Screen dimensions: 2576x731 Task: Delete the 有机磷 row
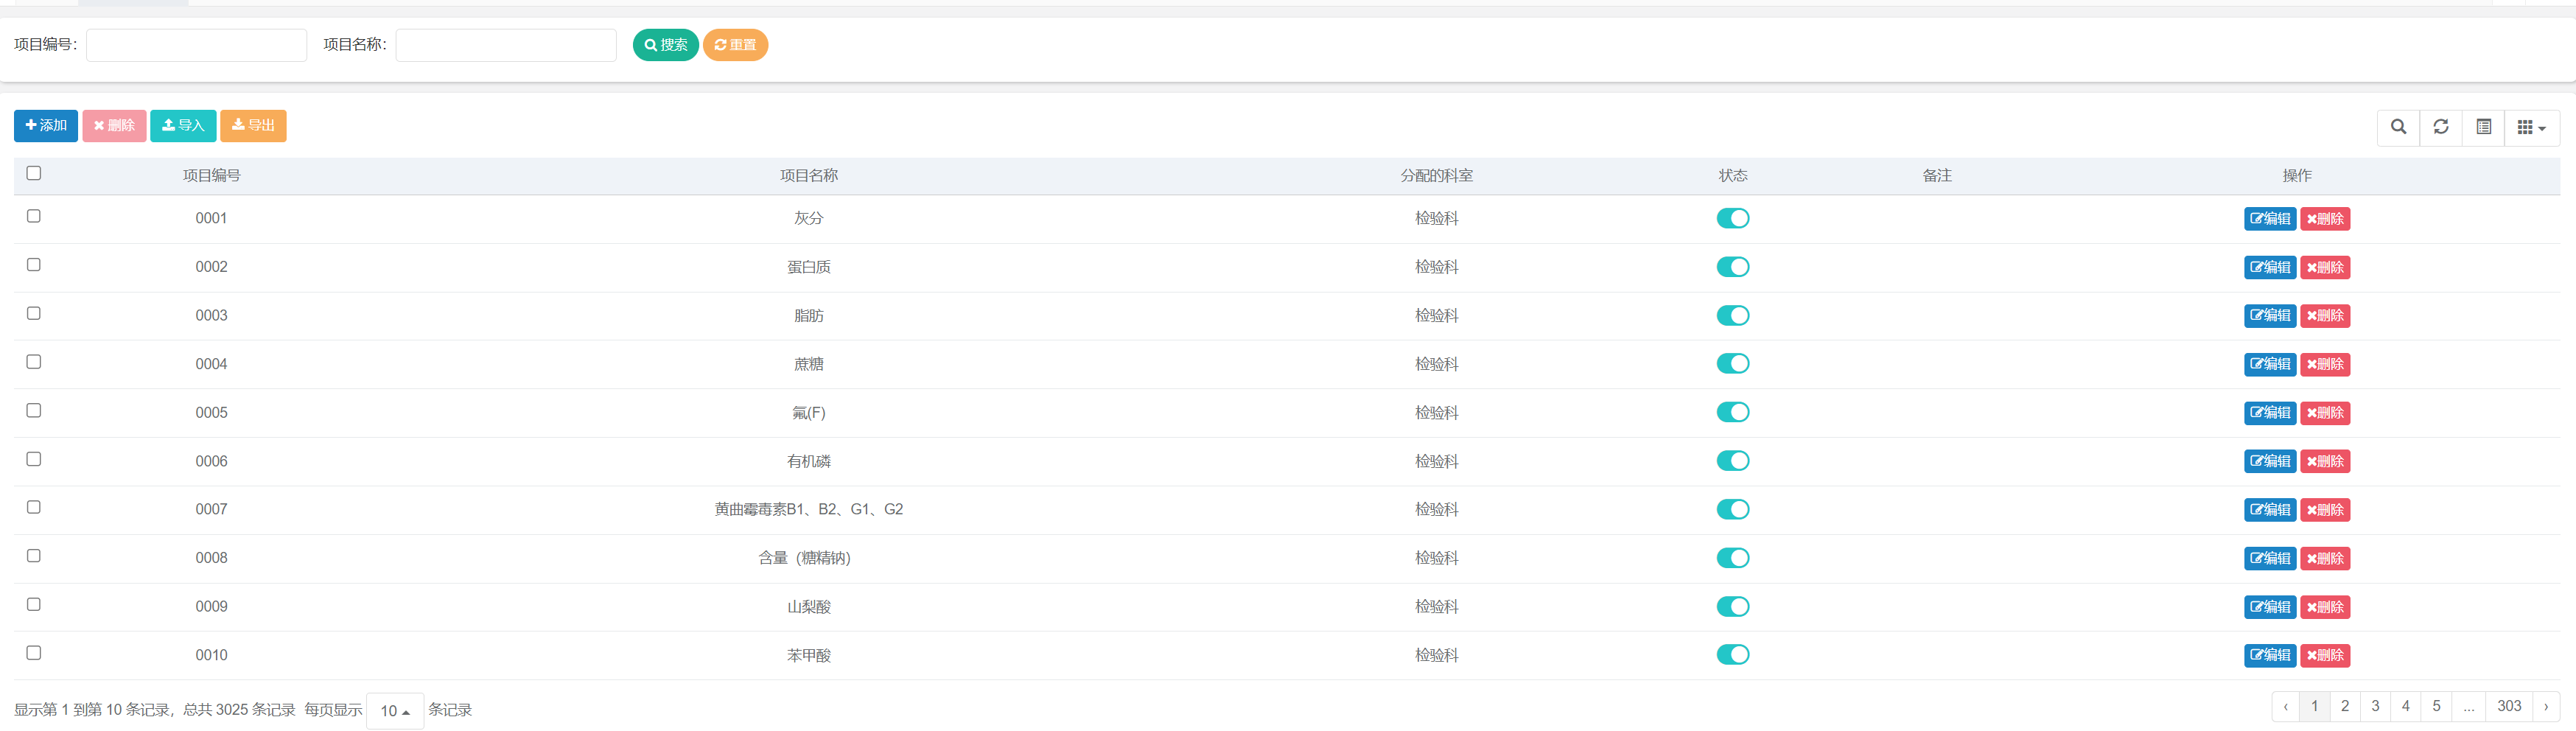coord(2325,461)
